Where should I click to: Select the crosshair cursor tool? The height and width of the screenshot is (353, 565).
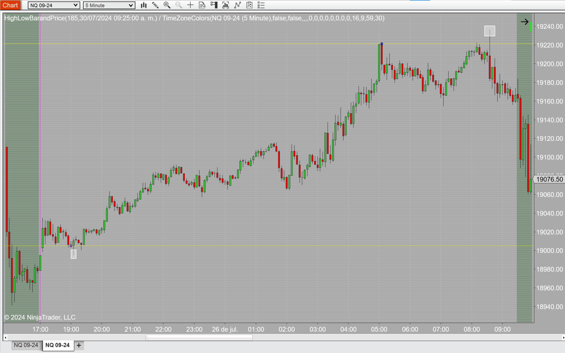pos(190,5)
